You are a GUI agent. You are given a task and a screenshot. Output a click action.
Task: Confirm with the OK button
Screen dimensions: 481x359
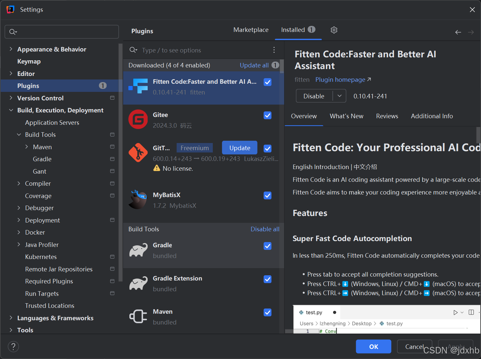(373, 346)
